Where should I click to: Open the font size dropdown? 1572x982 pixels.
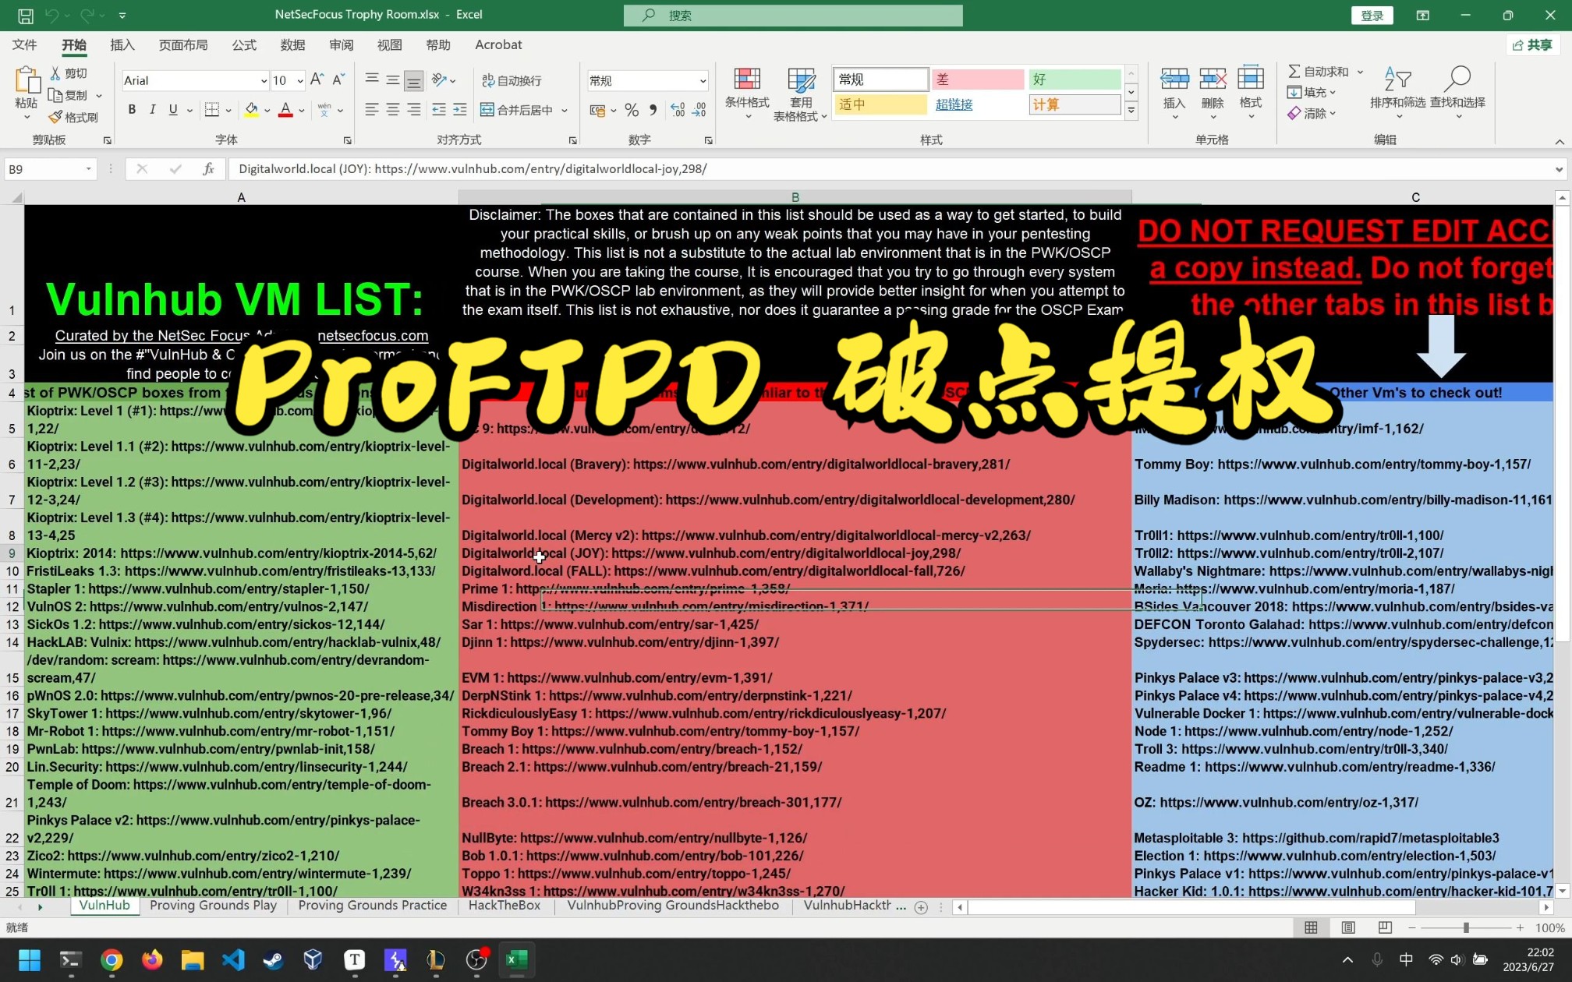tap(300, 81)
